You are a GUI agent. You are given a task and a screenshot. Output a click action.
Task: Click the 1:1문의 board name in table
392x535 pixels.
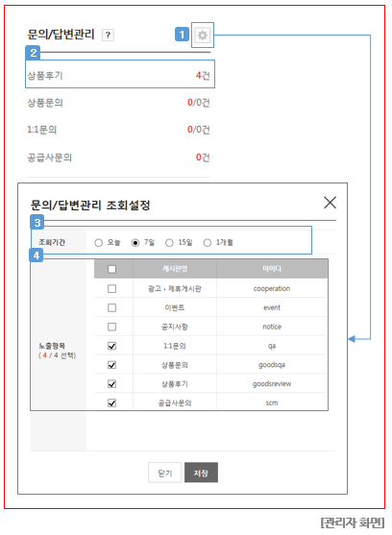click(175, 346)
